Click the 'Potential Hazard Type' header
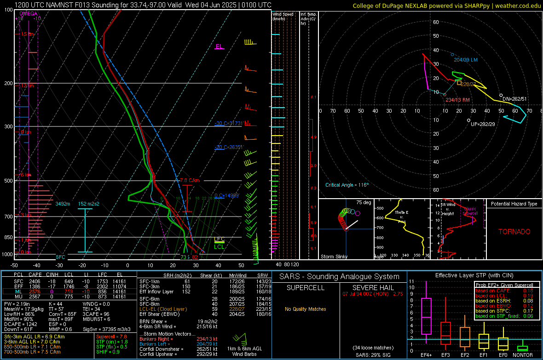This screenshot has height=360, width=543. click(514, 204)
